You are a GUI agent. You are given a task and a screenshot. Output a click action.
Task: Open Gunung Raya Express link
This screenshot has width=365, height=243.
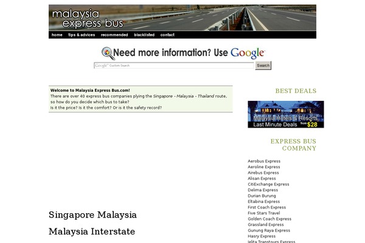[x=269, y=230]
